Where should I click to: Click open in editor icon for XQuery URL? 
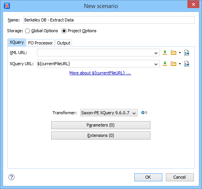(187, 64)
